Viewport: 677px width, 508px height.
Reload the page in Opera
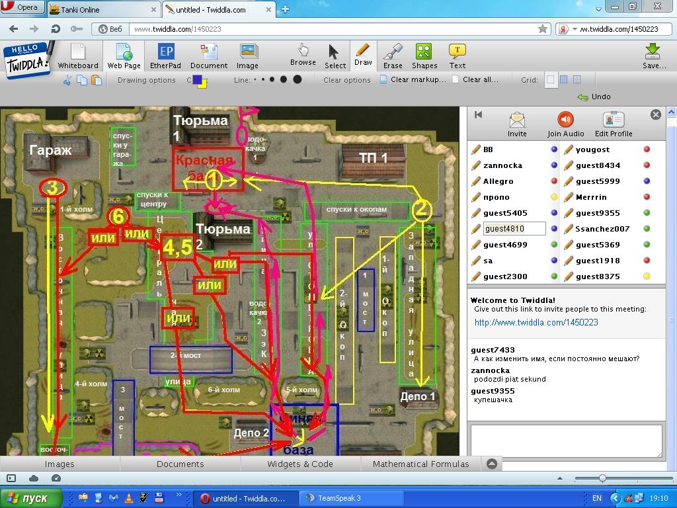tap(56, 29)
